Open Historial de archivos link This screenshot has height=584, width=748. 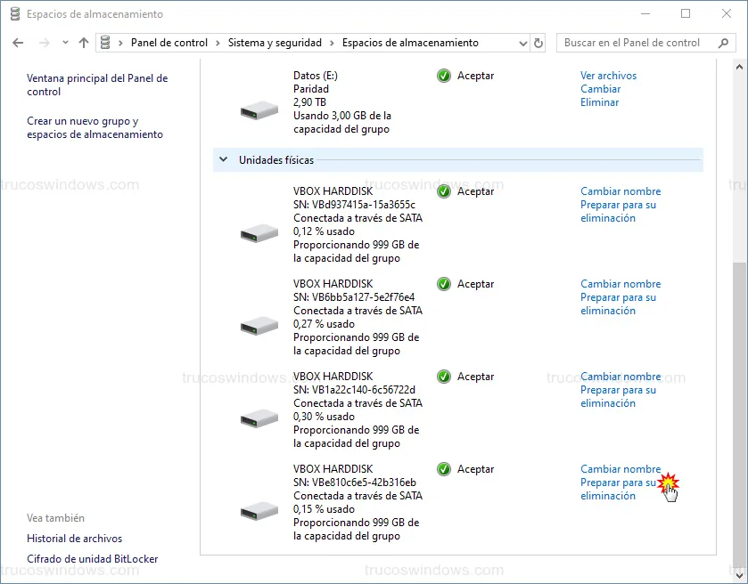pyautogui.click(x=74, y=539)
